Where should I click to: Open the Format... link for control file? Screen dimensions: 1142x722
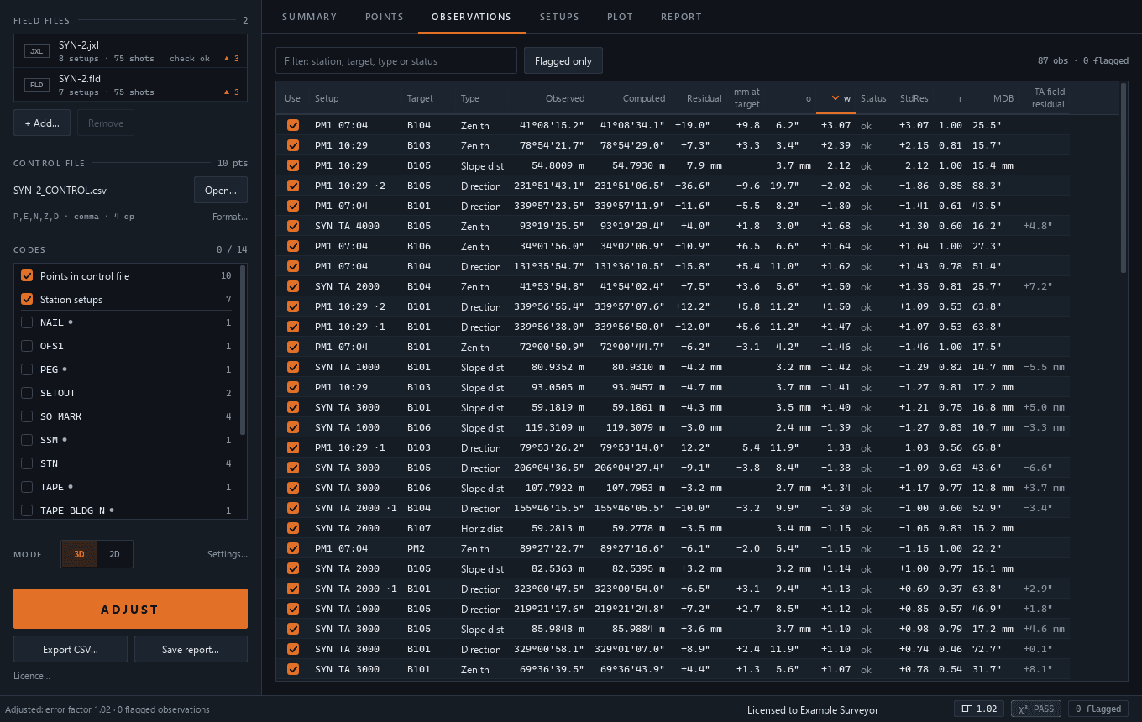click(230, 217)
